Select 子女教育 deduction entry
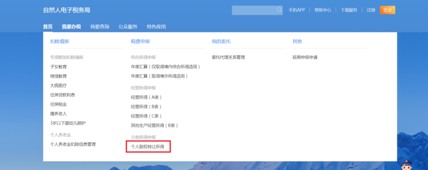428x170 pixels. [58, 66]
